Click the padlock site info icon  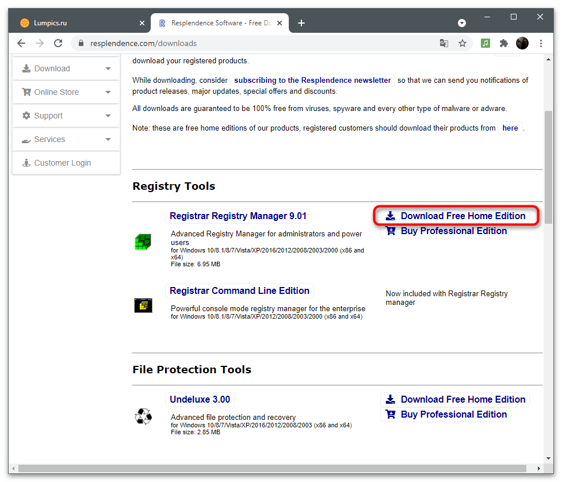[81, 43]
